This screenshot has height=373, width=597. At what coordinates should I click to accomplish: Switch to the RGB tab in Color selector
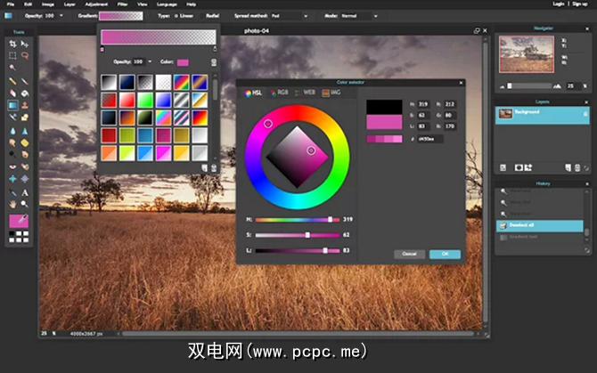click(x=279, y=93)
